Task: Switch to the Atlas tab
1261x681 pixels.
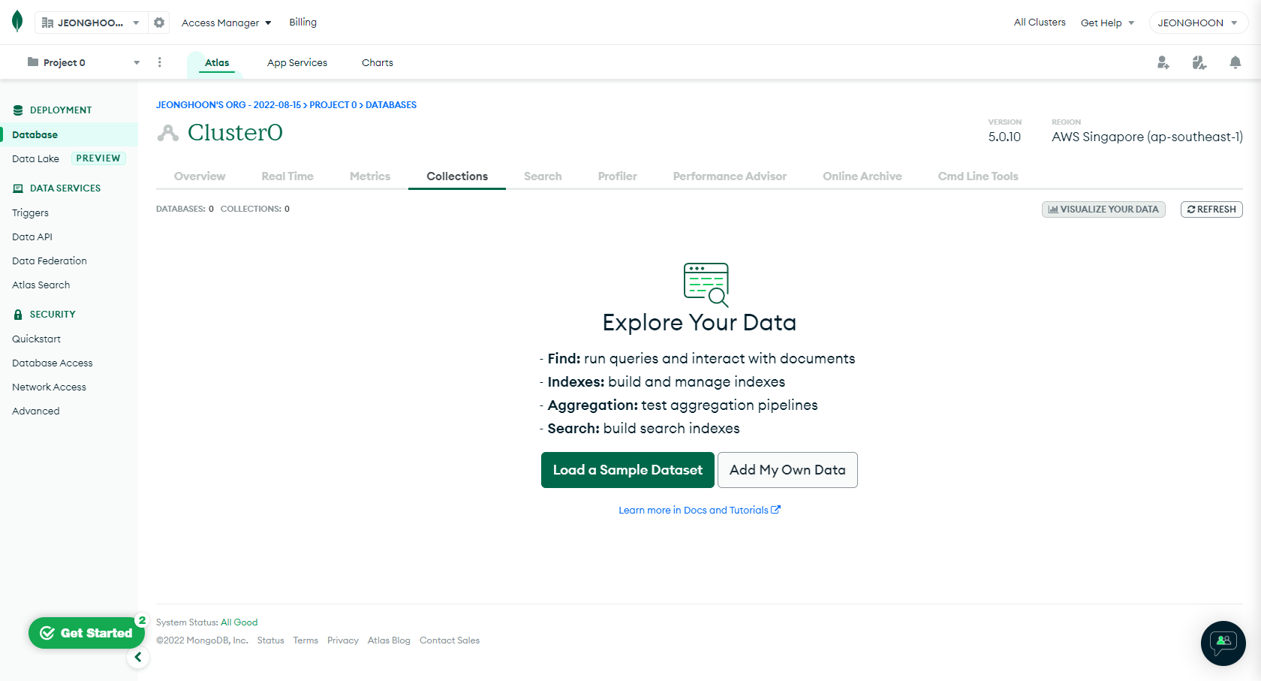Action: pyautogui.click(x=217, y=63)
